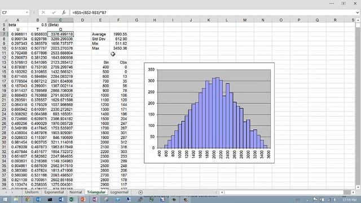Select the histogram chart
This screenshot has width=361, height=203.
coord(209,113)
